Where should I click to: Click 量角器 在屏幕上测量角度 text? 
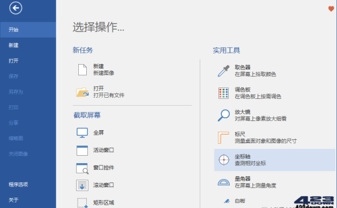(255, 182)
